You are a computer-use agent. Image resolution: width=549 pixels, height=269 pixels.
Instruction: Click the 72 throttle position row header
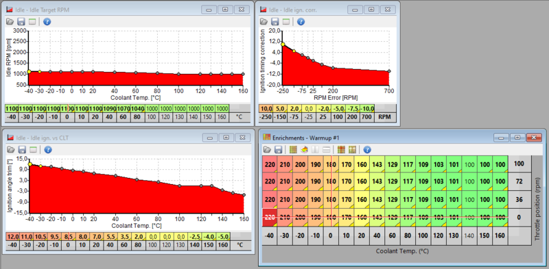click(519, 181)
